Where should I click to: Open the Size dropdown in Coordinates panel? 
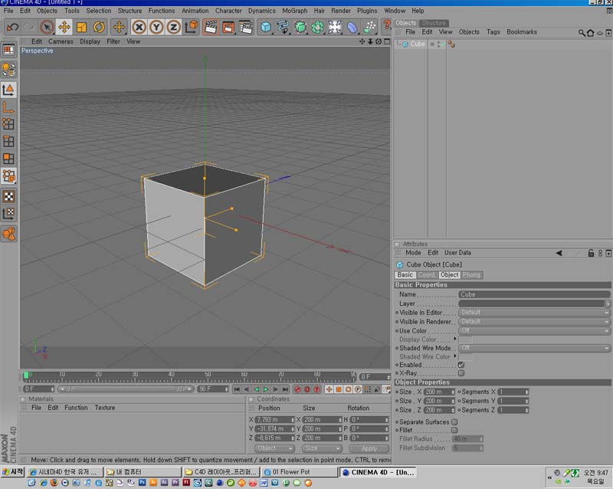coord(322,448)
